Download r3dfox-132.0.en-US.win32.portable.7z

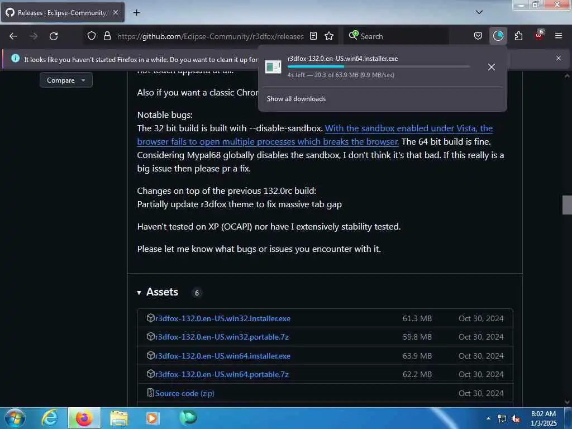point(222,337)
